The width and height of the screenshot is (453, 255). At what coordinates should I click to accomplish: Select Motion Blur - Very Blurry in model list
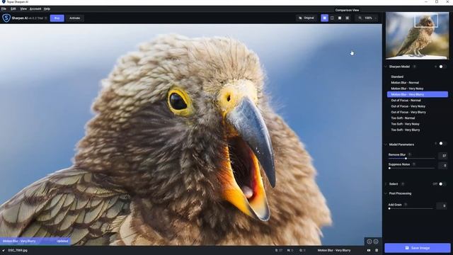click(x=418, y=94)
